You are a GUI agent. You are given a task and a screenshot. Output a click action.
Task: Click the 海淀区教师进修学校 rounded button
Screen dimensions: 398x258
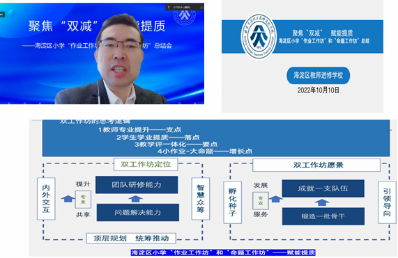319,75
